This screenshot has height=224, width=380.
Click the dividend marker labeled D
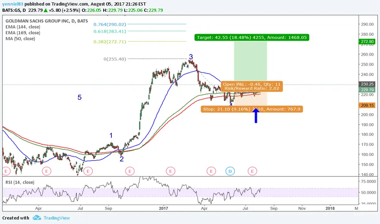(230, 171)
